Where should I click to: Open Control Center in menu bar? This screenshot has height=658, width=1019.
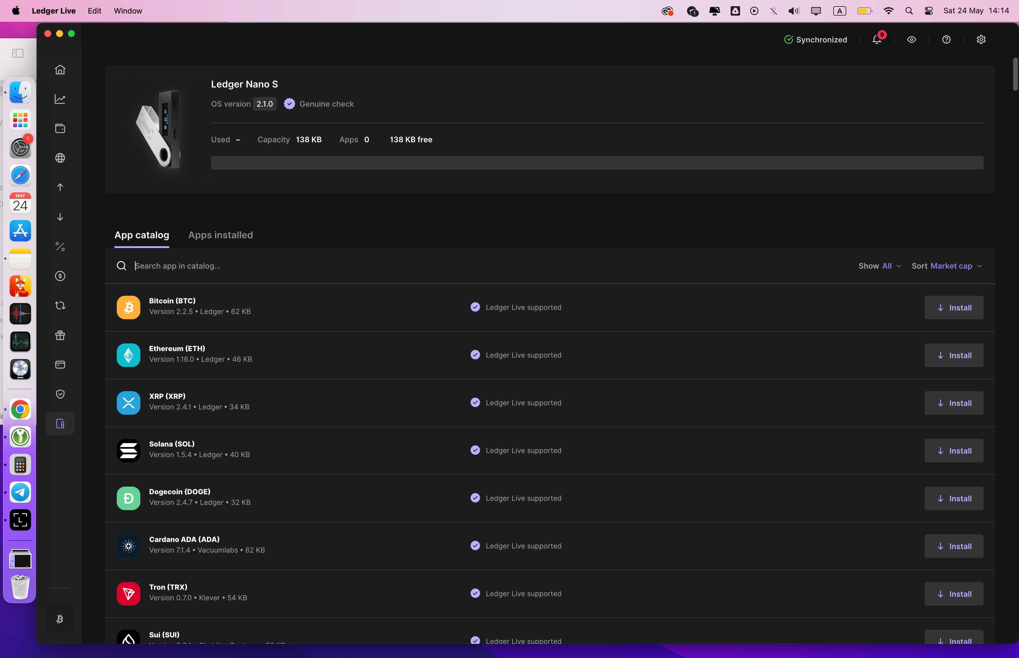[928, 11]
